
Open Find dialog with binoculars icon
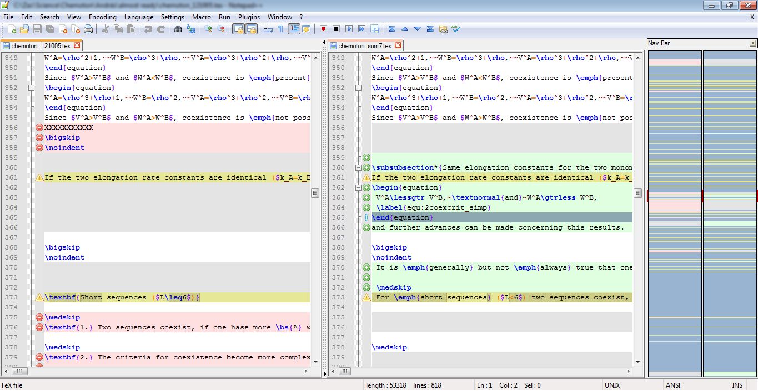point(179,29)
